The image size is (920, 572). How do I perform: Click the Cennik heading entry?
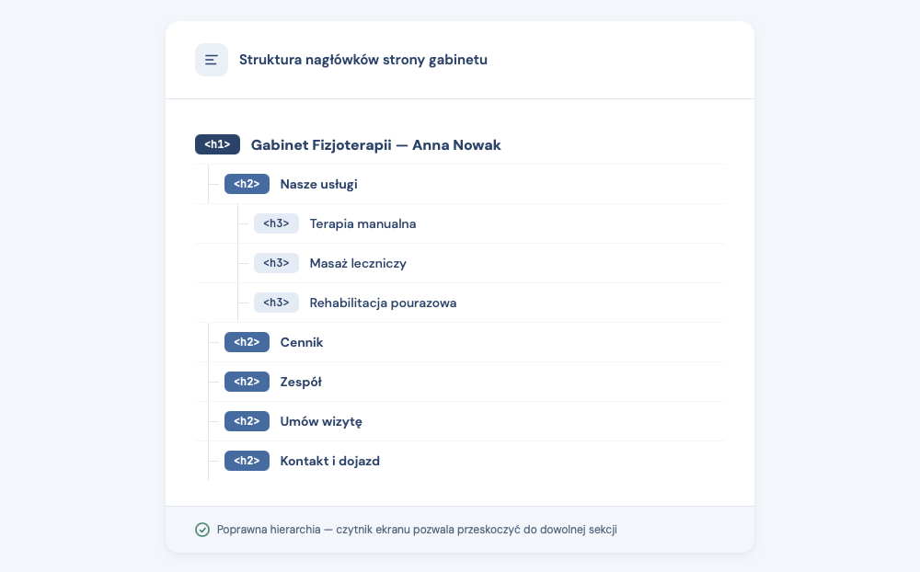[x=300, y=342]
